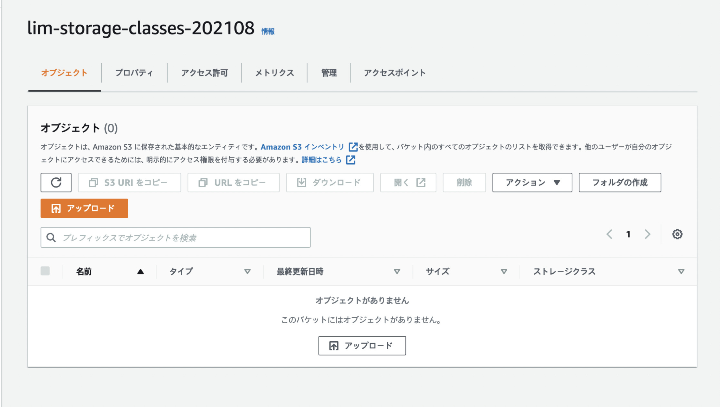Click the upload icon in the orange button

[x=55, y=208]
